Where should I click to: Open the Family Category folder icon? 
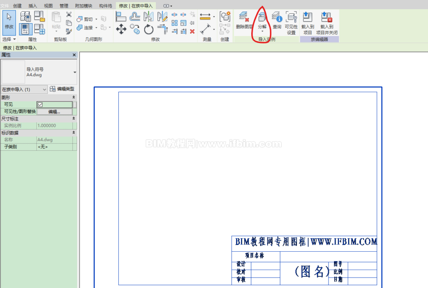40,16
